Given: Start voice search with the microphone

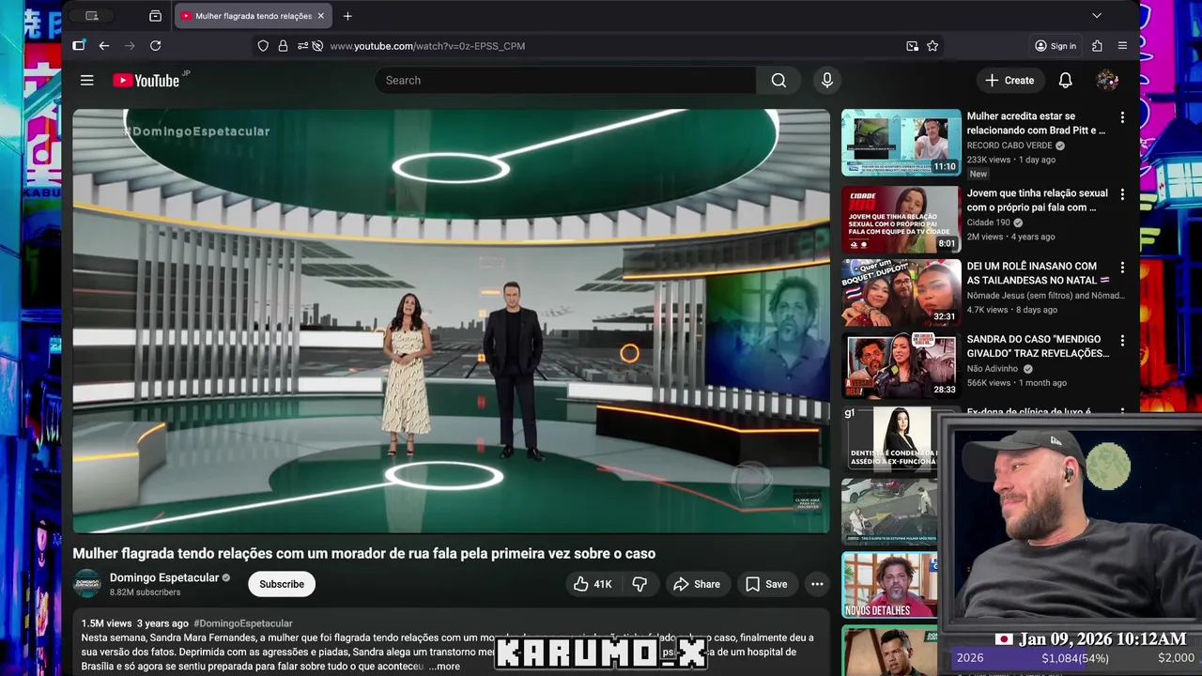Looking at the screenshot, I should (x=827, y=81).
